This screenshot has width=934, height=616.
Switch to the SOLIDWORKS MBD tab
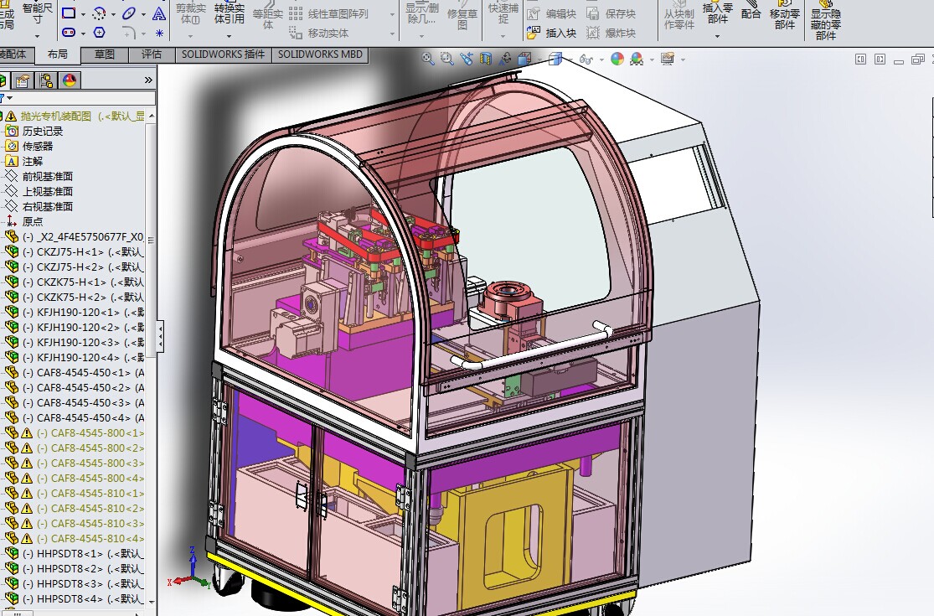coord(320,54)
